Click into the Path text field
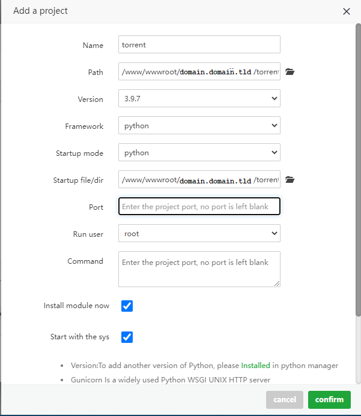 (199, 72)
